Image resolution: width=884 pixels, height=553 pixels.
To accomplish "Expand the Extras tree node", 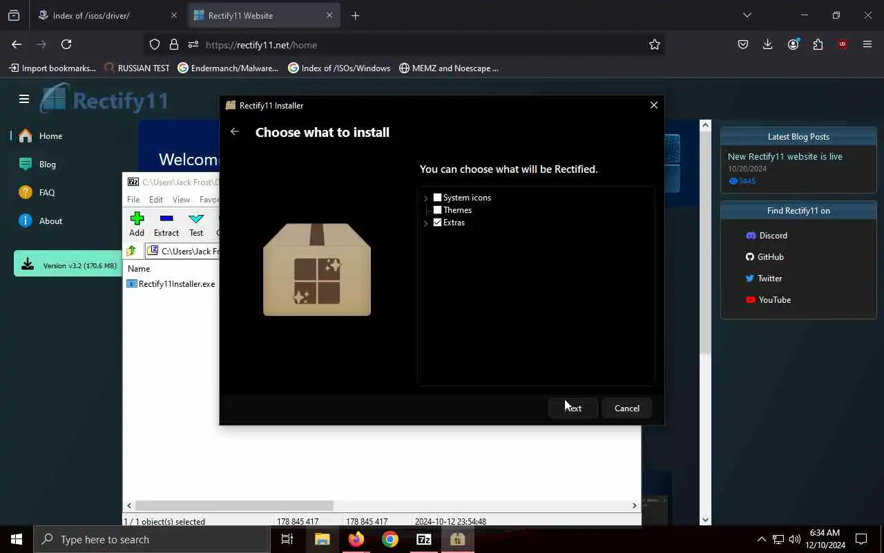I will [426, 223].
